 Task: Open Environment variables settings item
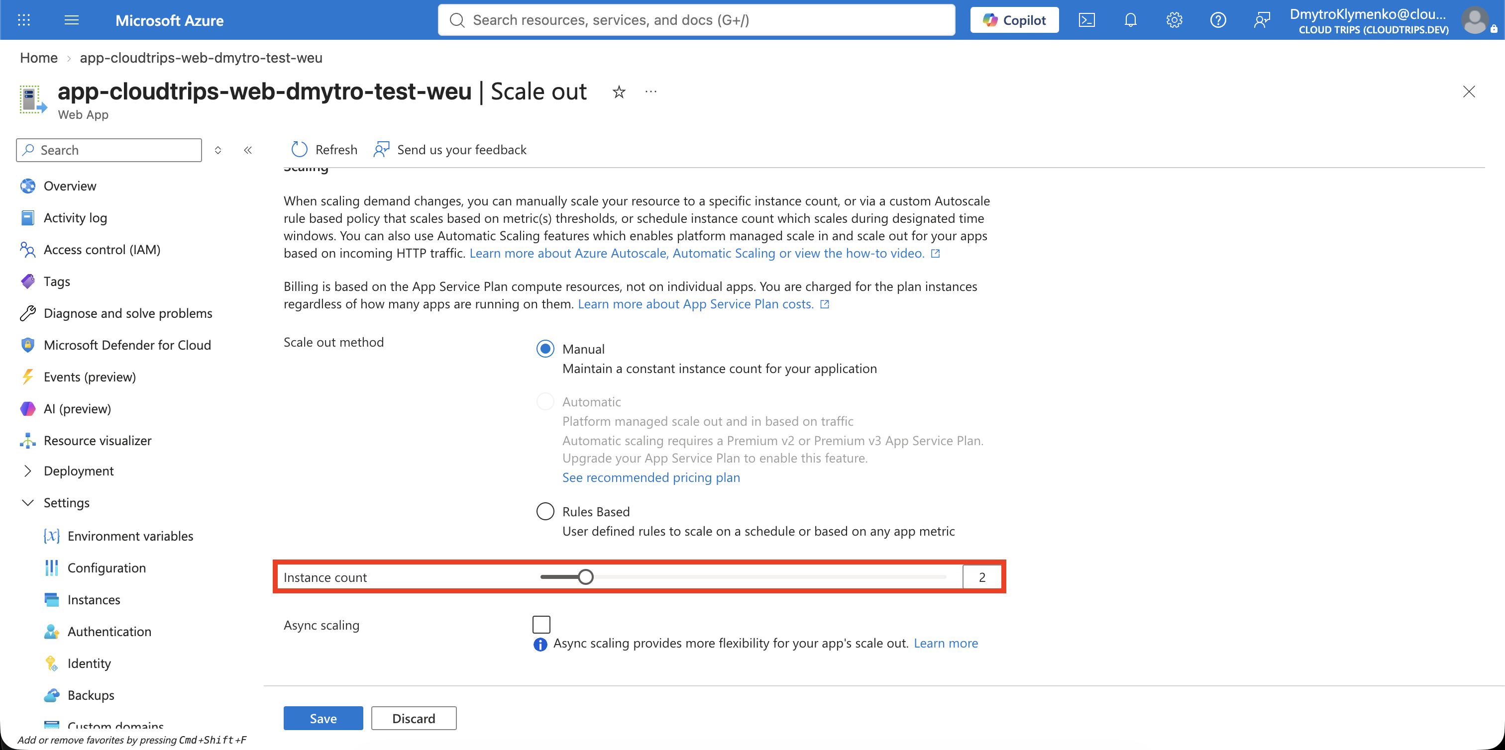point(130,536)
